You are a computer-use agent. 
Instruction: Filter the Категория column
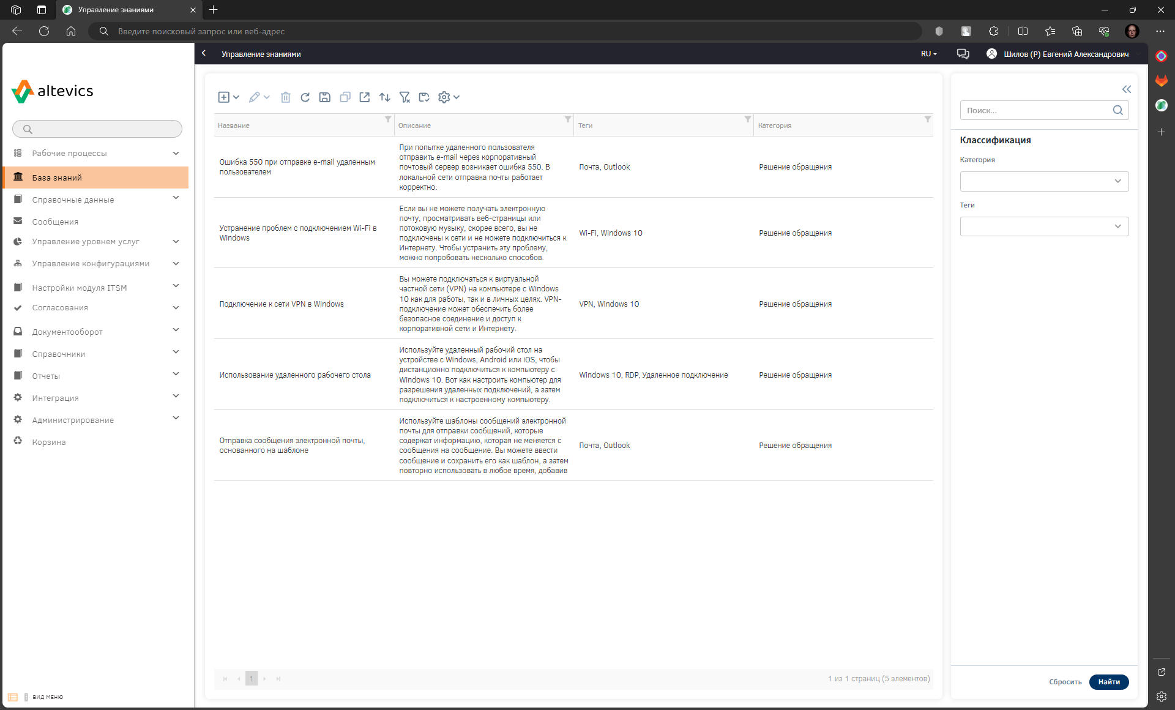(928, 119)
